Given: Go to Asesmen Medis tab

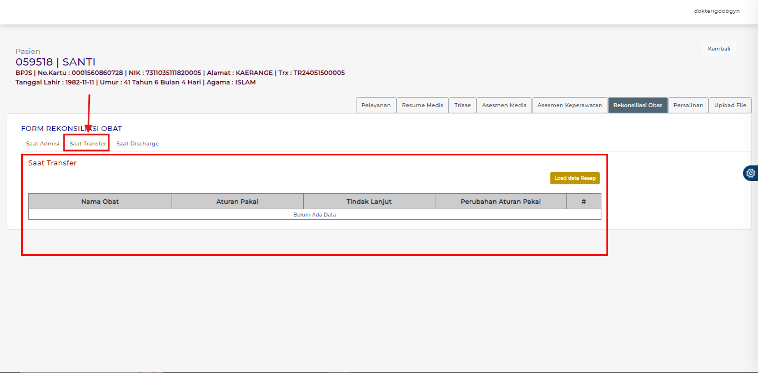Looking at the screenshot, I should click(x=504, y=105).
